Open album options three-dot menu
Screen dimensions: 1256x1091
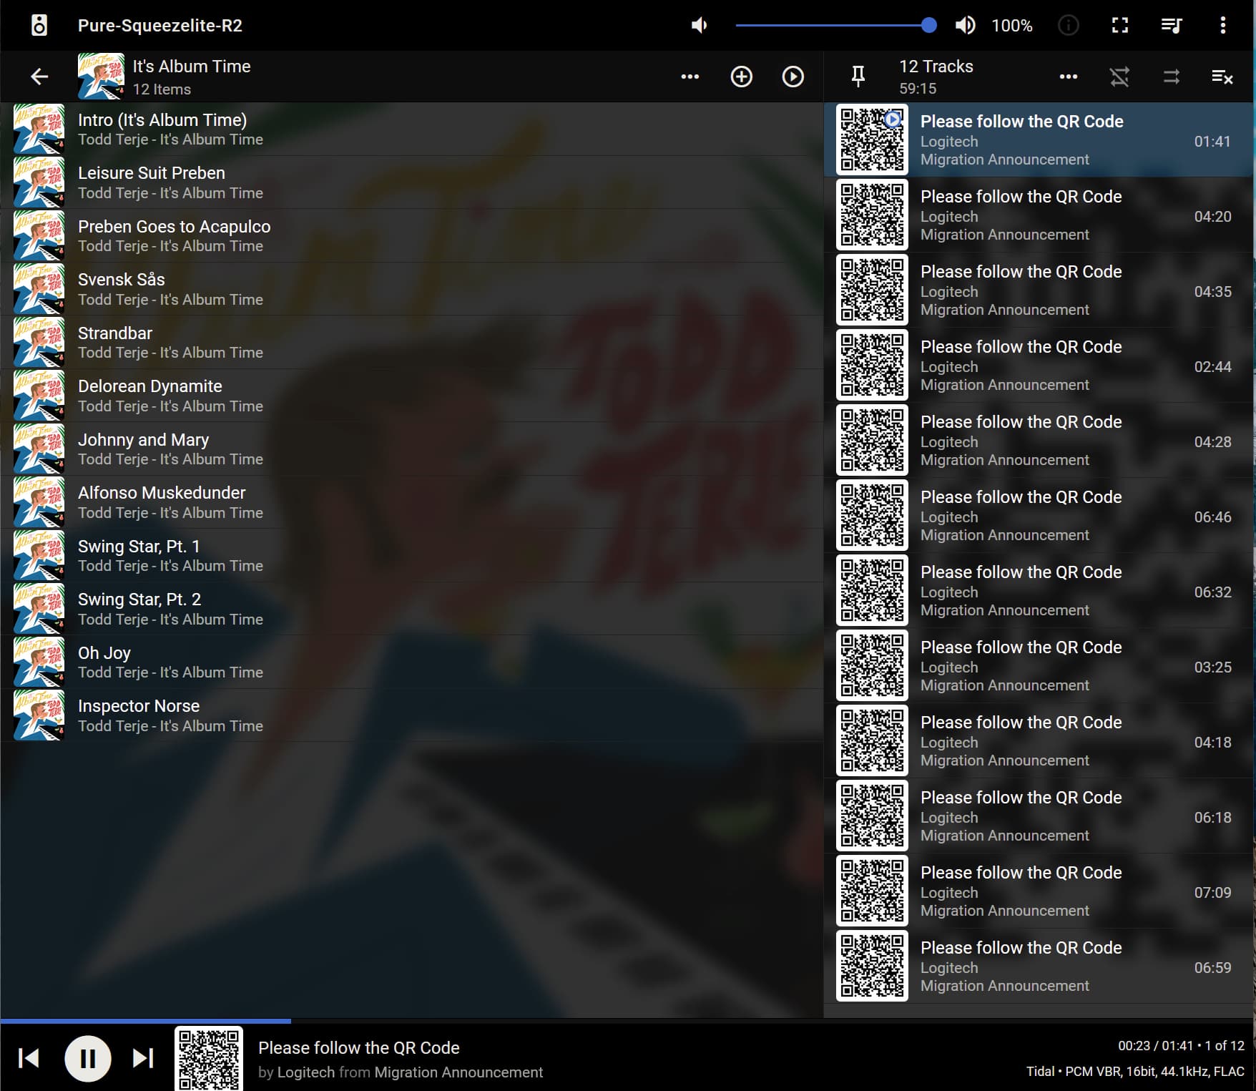[x=690, y=77]
